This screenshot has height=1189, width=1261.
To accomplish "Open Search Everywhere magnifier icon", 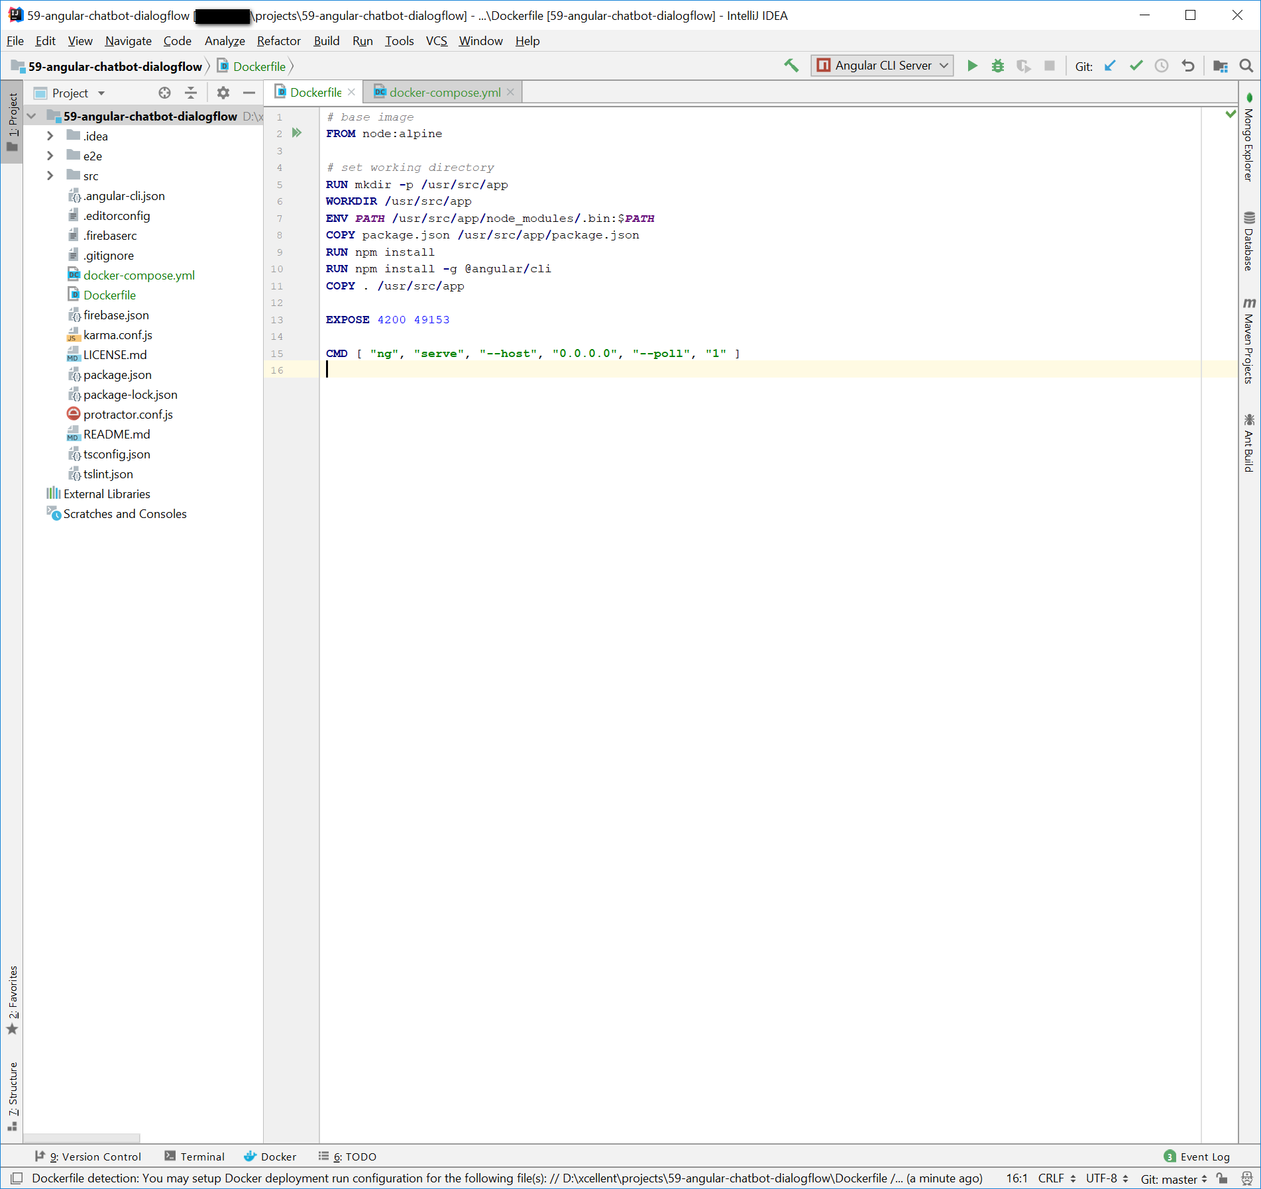I will (1246, 66).
